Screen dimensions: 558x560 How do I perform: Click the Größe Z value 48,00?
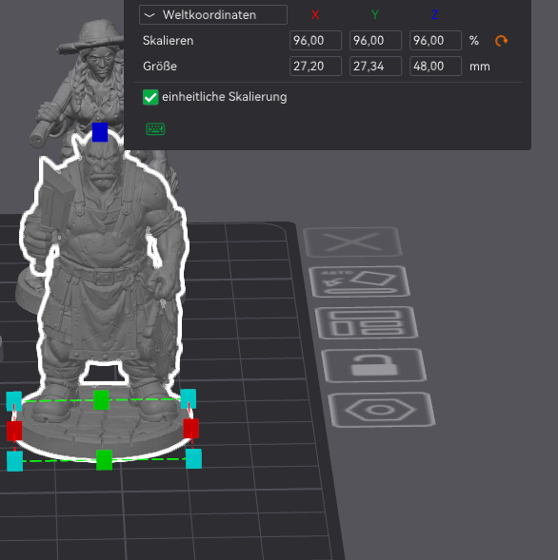pos(435,66)
